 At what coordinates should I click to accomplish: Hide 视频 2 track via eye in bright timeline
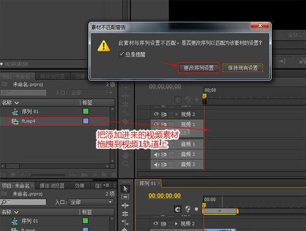[156, 224]
